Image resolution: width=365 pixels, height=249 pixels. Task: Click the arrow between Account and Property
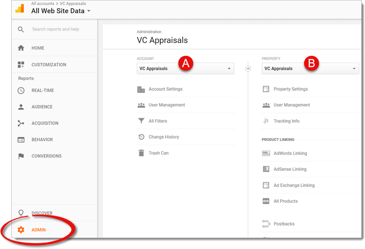(x=248, y=69)
